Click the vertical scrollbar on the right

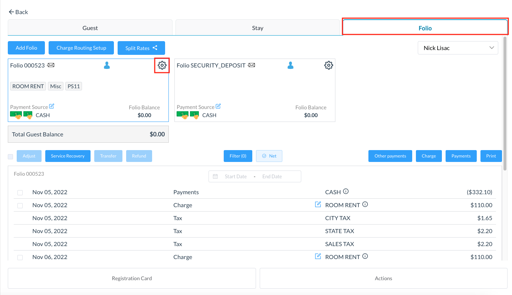coord(505,104)
